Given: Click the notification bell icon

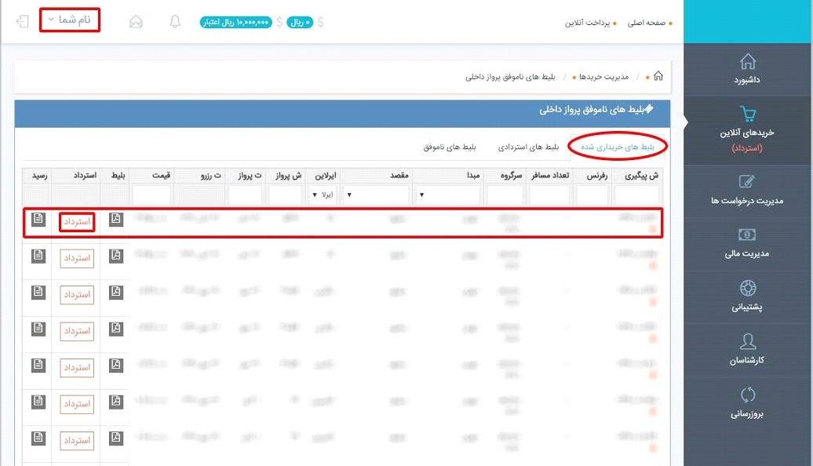Looking at the screenshot, I should point(175,22).
